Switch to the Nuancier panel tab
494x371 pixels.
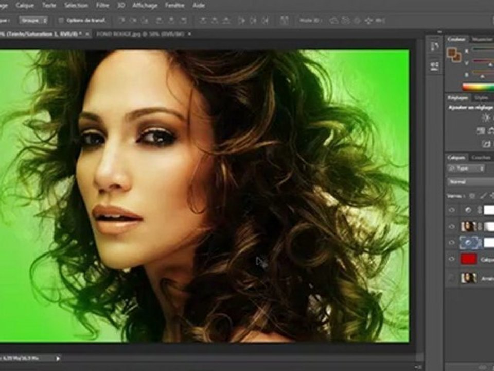[x=483, y=39]
